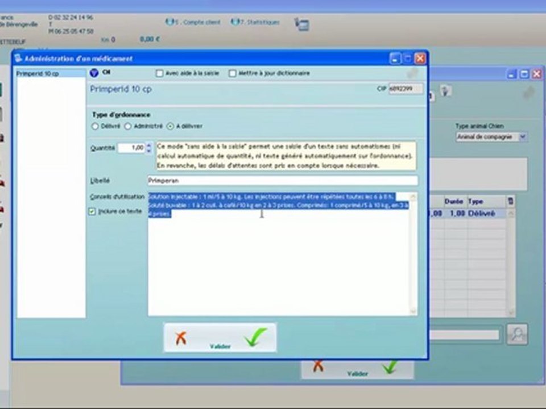Click the search text field in background window

(x=464, y=335)
